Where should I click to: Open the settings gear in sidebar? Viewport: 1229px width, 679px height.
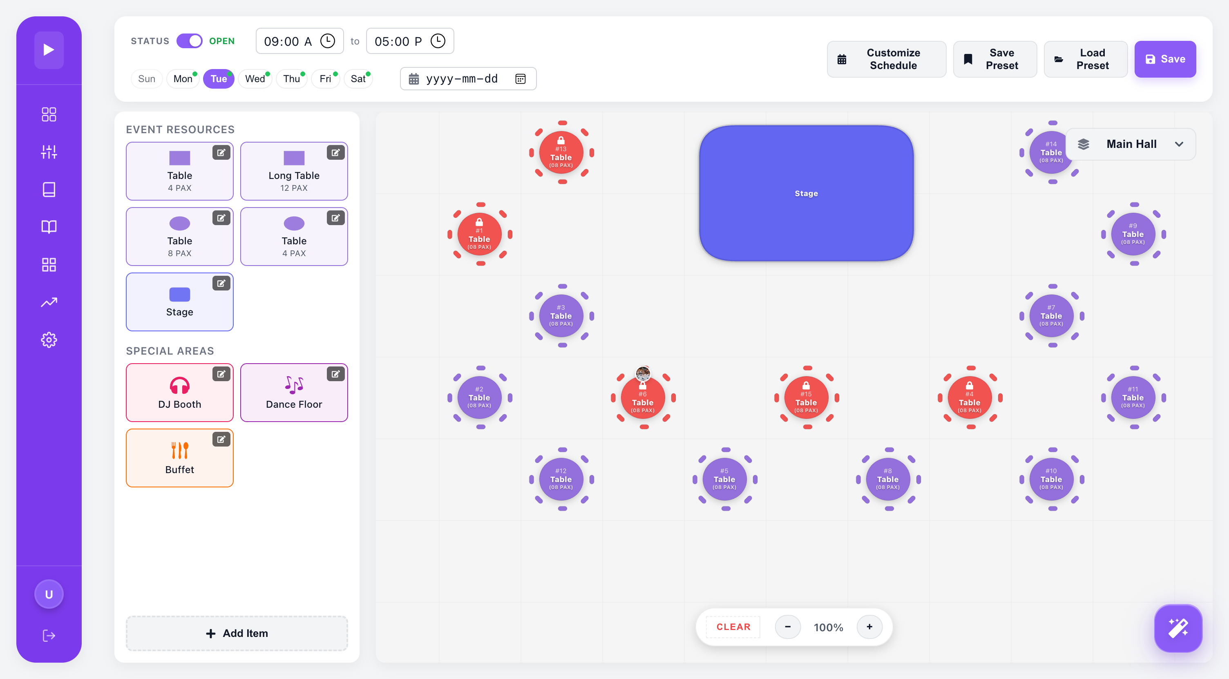tap(49, 340)
